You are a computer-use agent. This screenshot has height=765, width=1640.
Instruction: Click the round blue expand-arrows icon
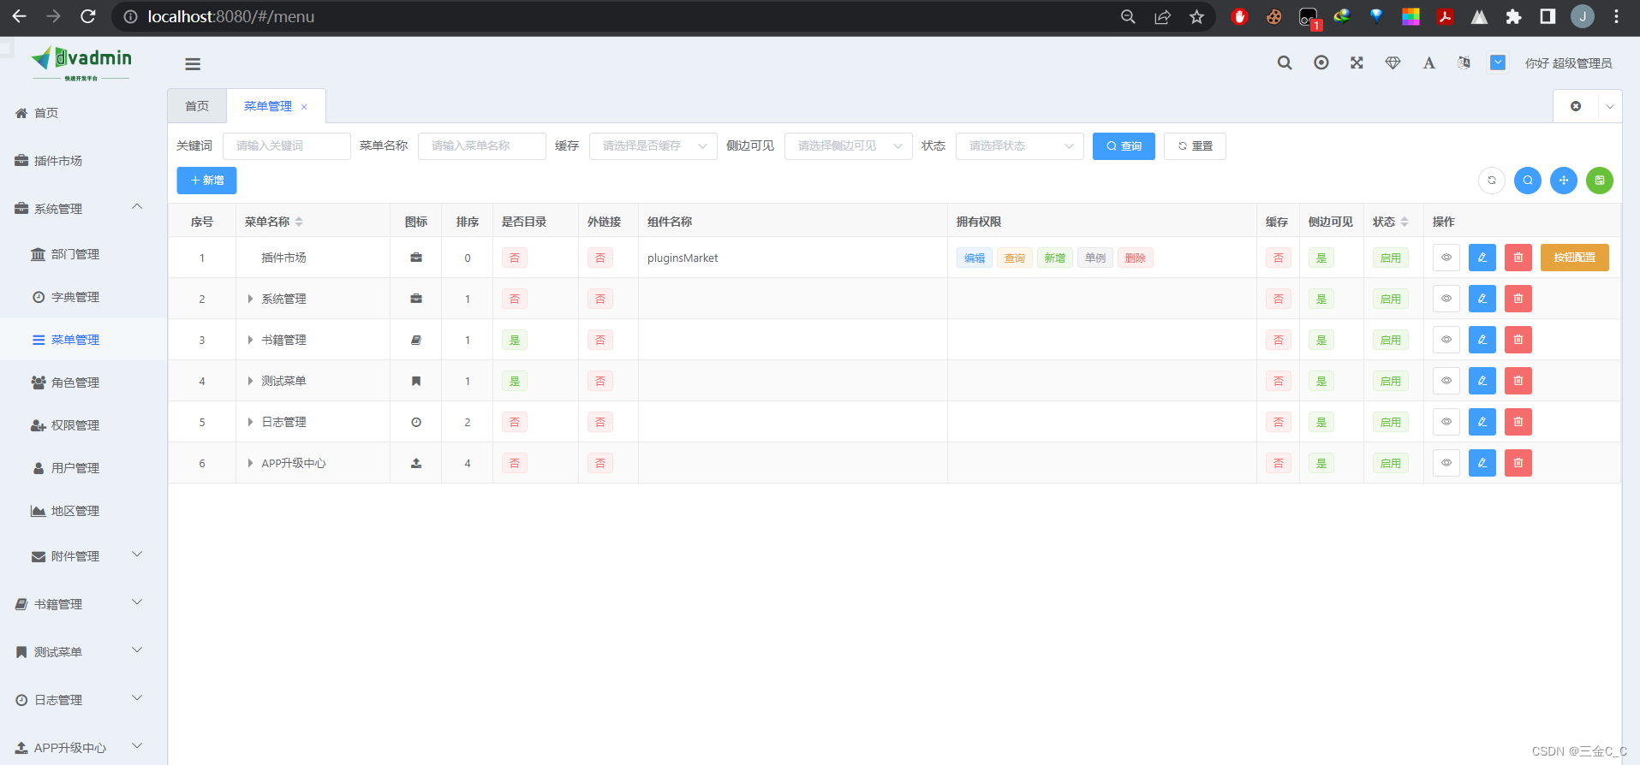click(1564, 181)
